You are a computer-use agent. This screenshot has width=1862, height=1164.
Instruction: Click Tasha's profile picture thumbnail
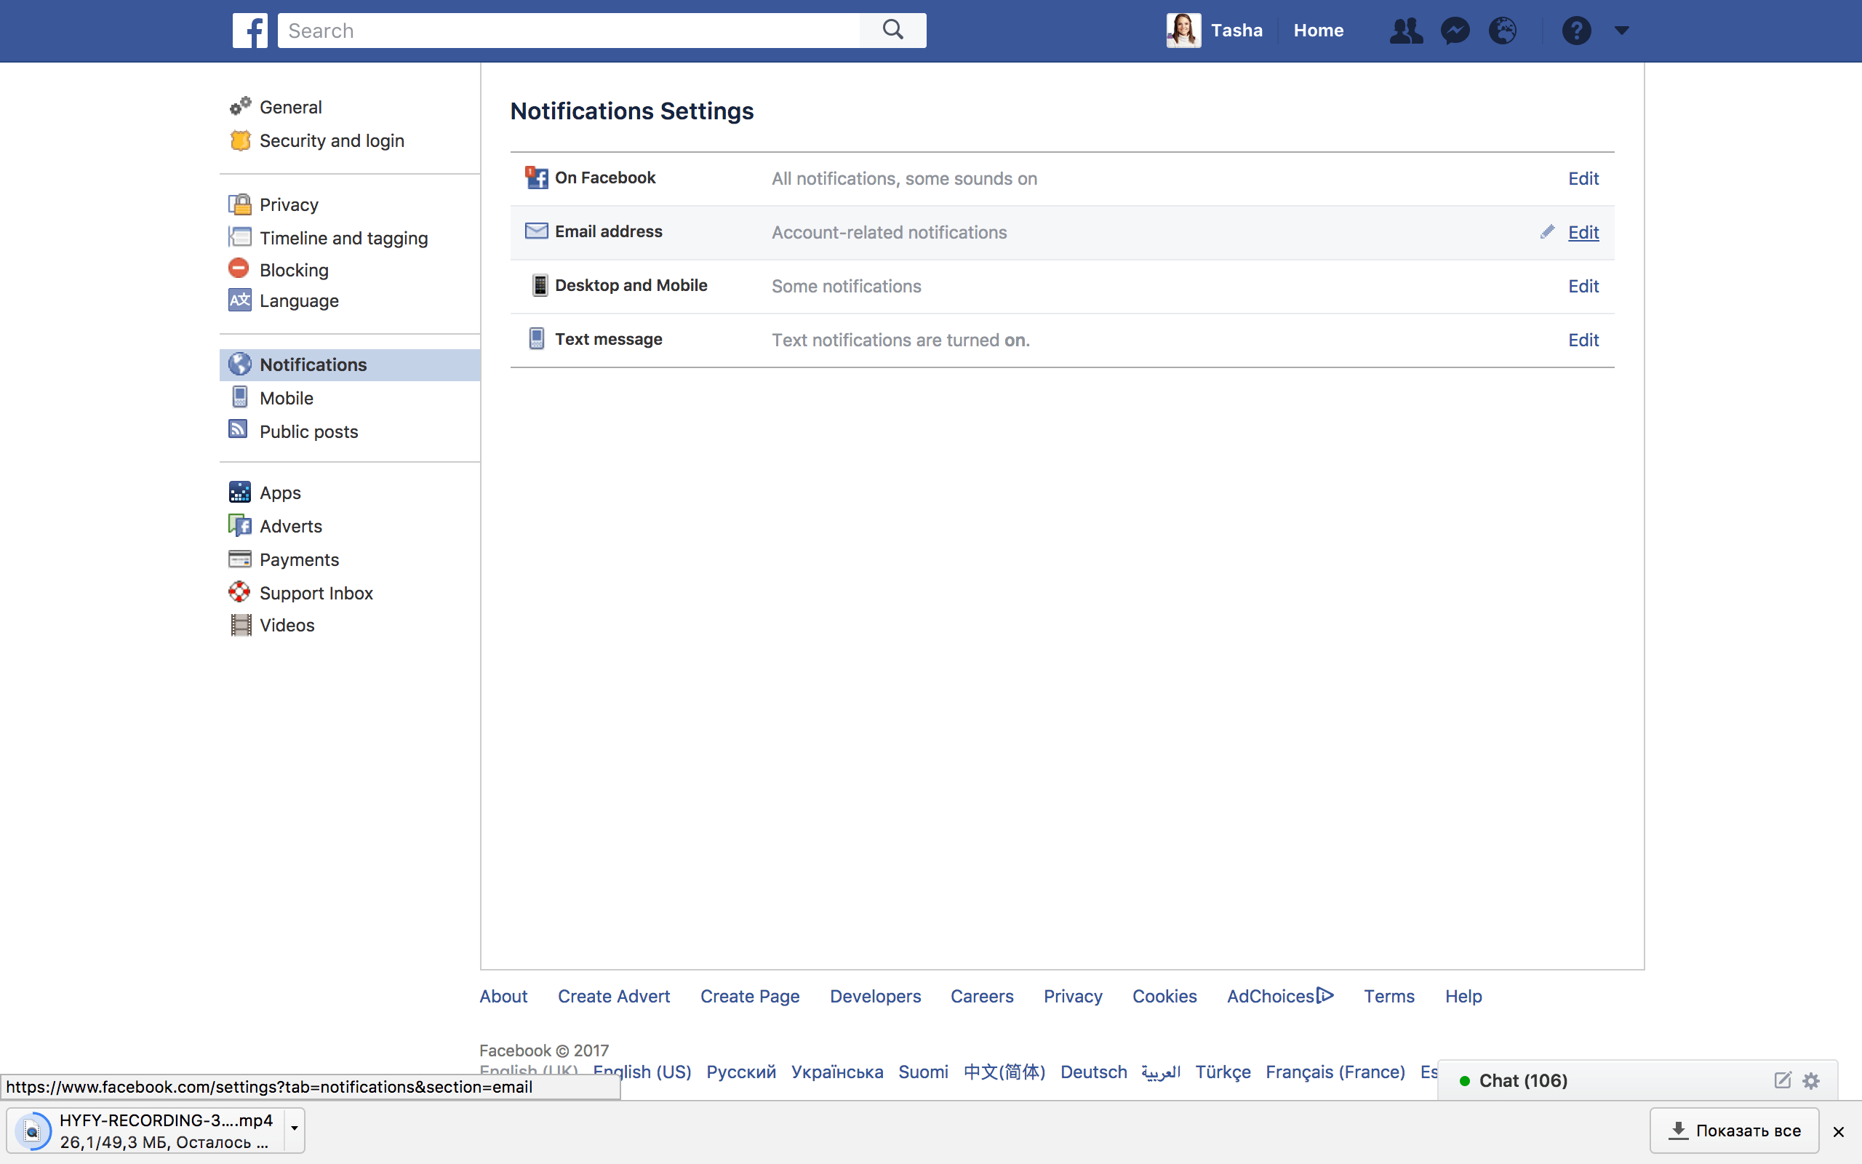click(1183, 31)
